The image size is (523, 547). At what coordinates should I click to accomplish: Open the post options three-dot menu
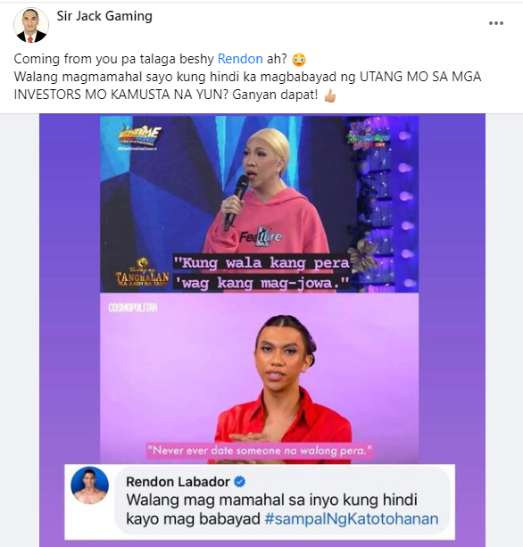496,23
